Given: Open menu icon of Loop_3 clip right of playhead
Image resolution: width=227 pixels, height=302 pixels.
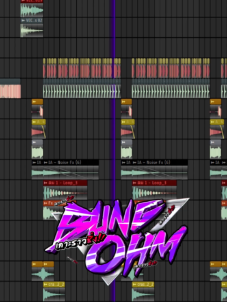Looking at the screenshot, I should [135, 183].
